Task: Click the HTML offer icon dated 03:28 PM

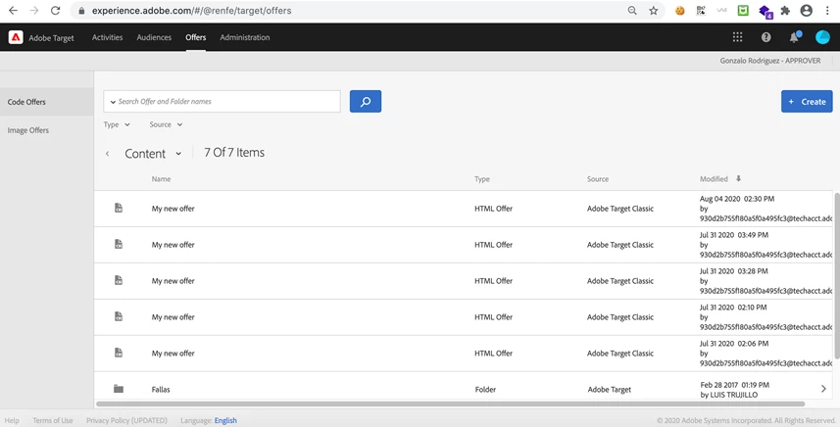Action: [119, 280]
